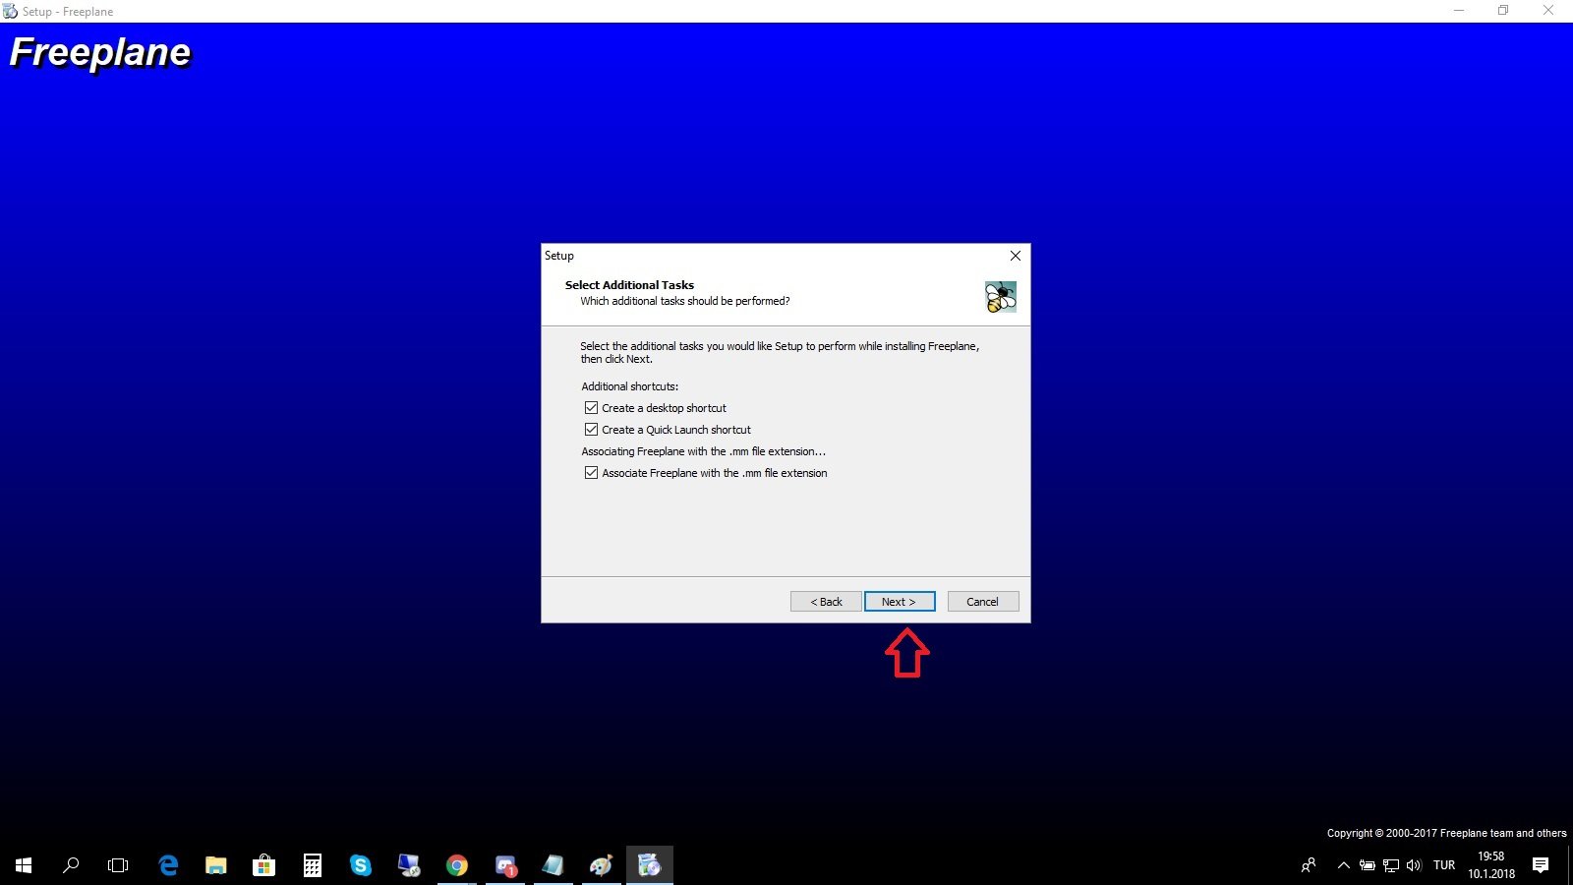
Task: Open taskbar search magnifier
Action: click(71, 865)
